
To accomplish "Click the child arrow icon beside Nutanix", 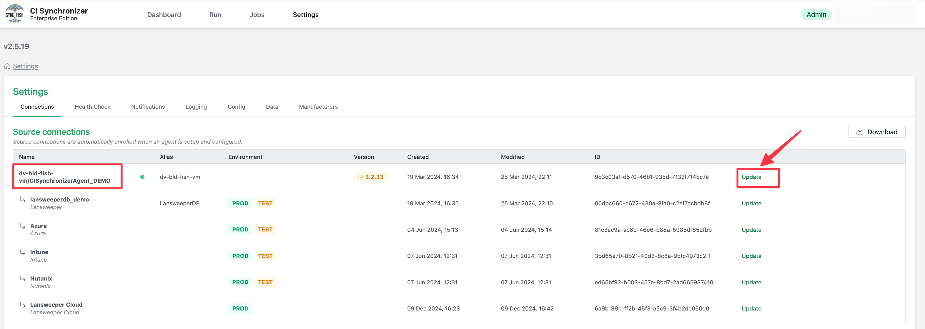I will [x=23, y=279].
